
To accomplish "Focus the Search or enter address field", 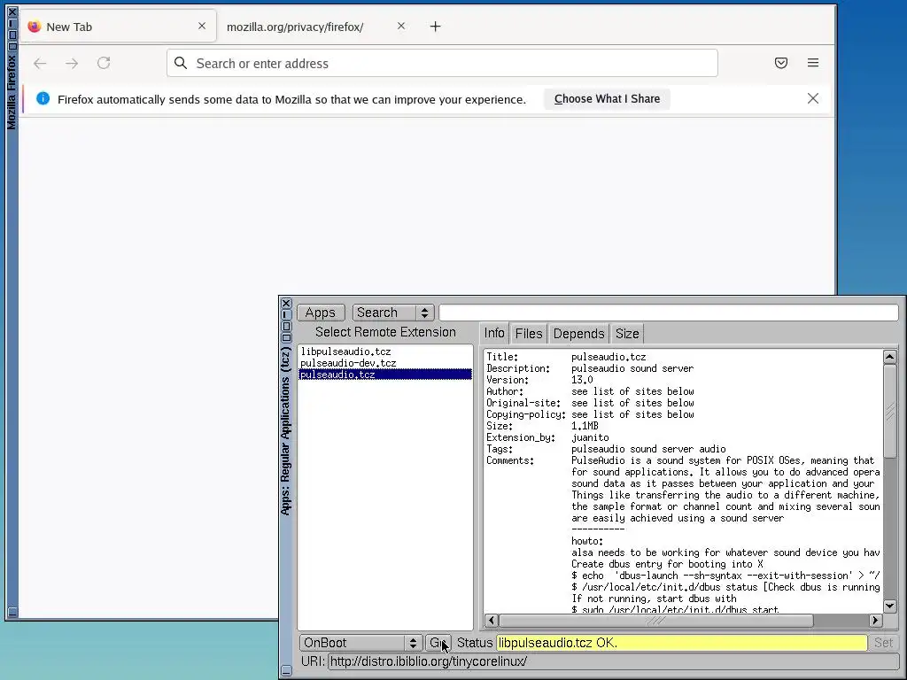I will coord(443,63).
